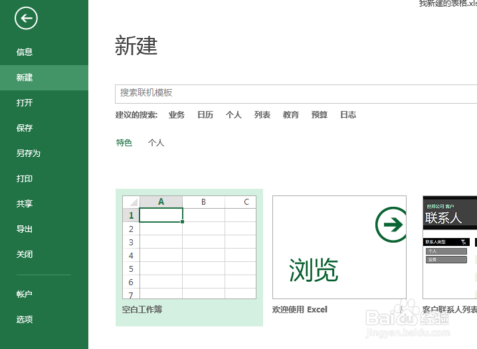Select the 空白工作簿 blank workbook thumbnail
Screen dimensions: 477x349
click(189, 247)
